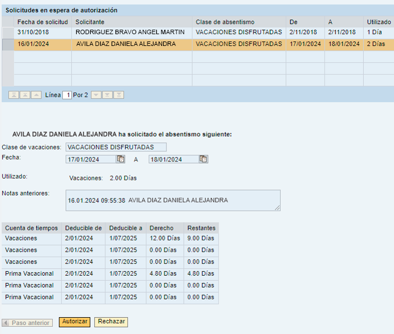The width and height of the screenshot is (394, 334).
Task: Go up one page in requests table
Action: (25, 95)
